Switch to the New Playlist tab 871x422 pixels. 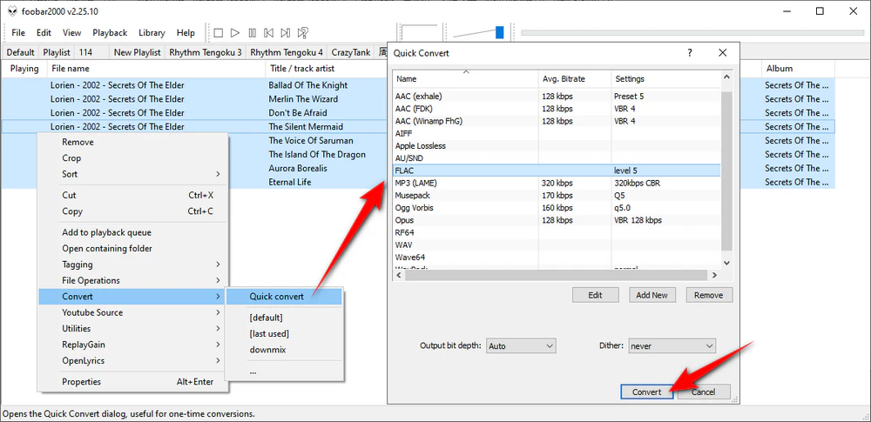(138, 52)
